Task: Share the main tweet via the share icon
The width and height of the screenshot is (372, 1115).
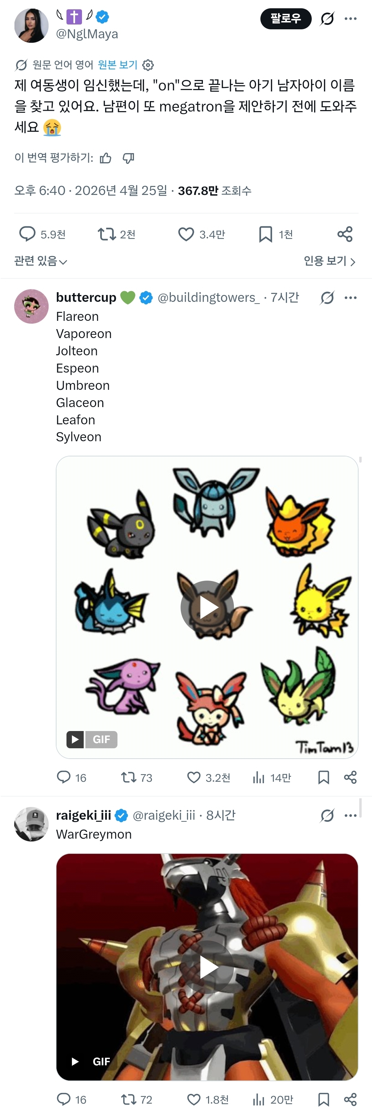Action: 345,234
